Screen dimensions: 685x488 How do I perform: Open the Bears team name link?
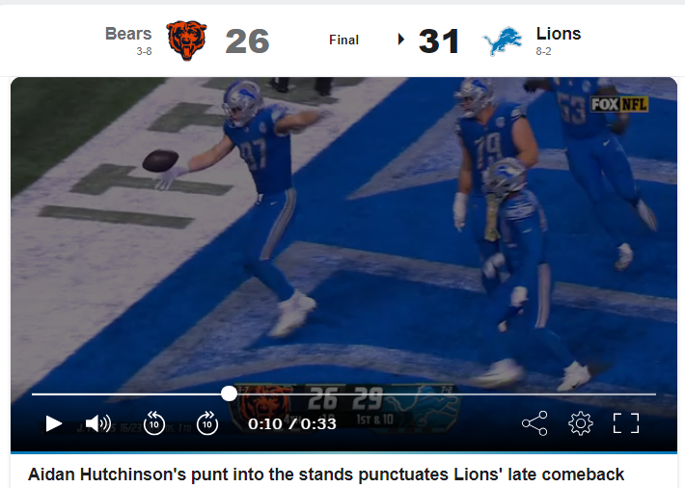(x=128, y=34)
